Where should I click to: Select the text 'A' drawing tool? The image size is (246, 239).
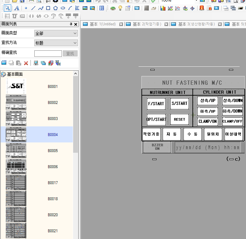(16, 8)
